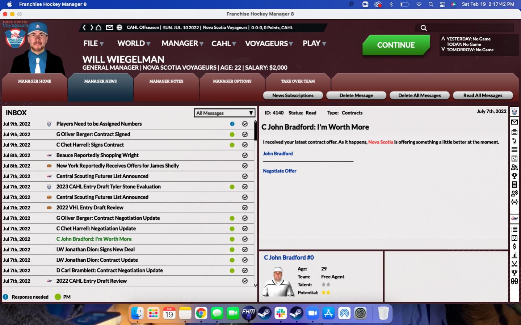Click the globe icon in navigation bar
The image size is (521, 325).
119,27
